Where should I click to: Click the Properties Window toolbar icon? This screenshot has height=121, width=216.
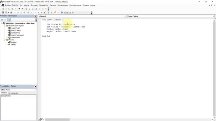52,12
